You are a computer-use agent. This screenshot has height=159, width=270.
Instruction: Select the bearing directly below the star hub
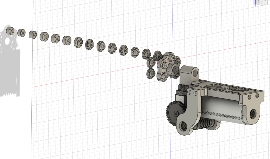pyautogui.click(x=151, y=74)
